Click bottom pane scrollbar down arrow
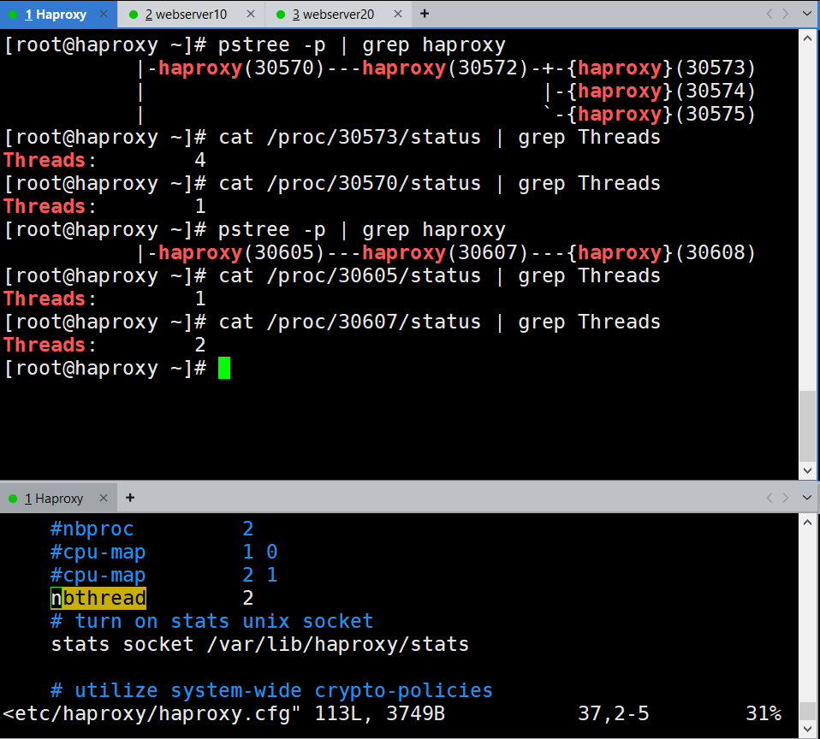Image resolution: width=820 pixels, height=739 pixels. pyautogui.click(x=807, y=729)
